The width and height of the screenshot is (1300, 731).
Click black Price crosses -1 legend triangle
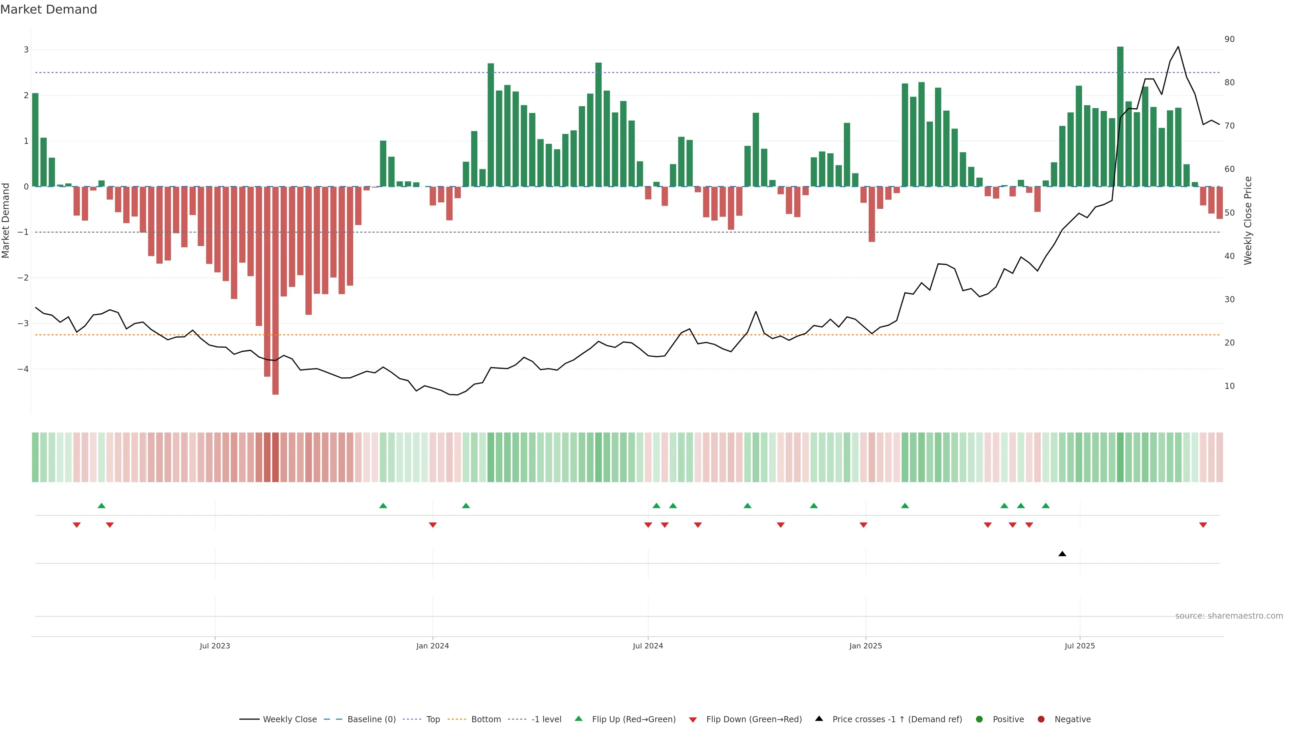[819, 718]
